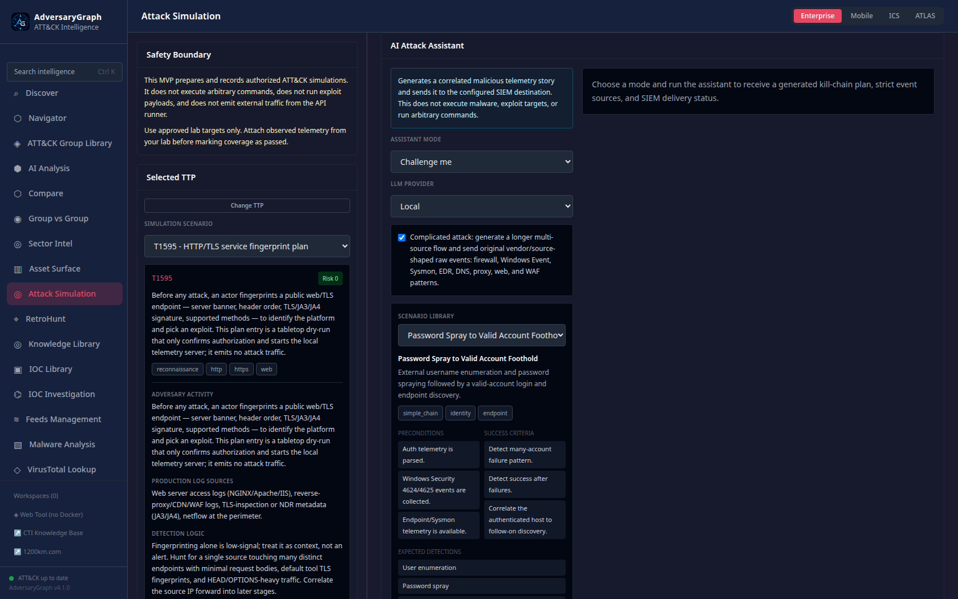
Task: Go to AI Analysis
Action: point(64,169)
